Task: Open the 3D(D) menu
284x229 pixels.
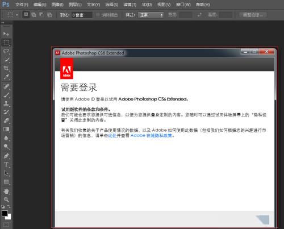Action: (147, 5)
